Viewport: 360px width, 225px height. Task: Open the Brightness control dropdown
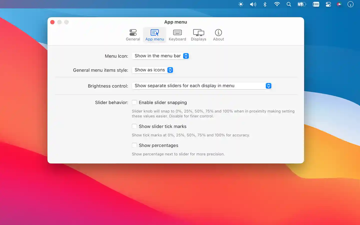click(x=202, y=86)
